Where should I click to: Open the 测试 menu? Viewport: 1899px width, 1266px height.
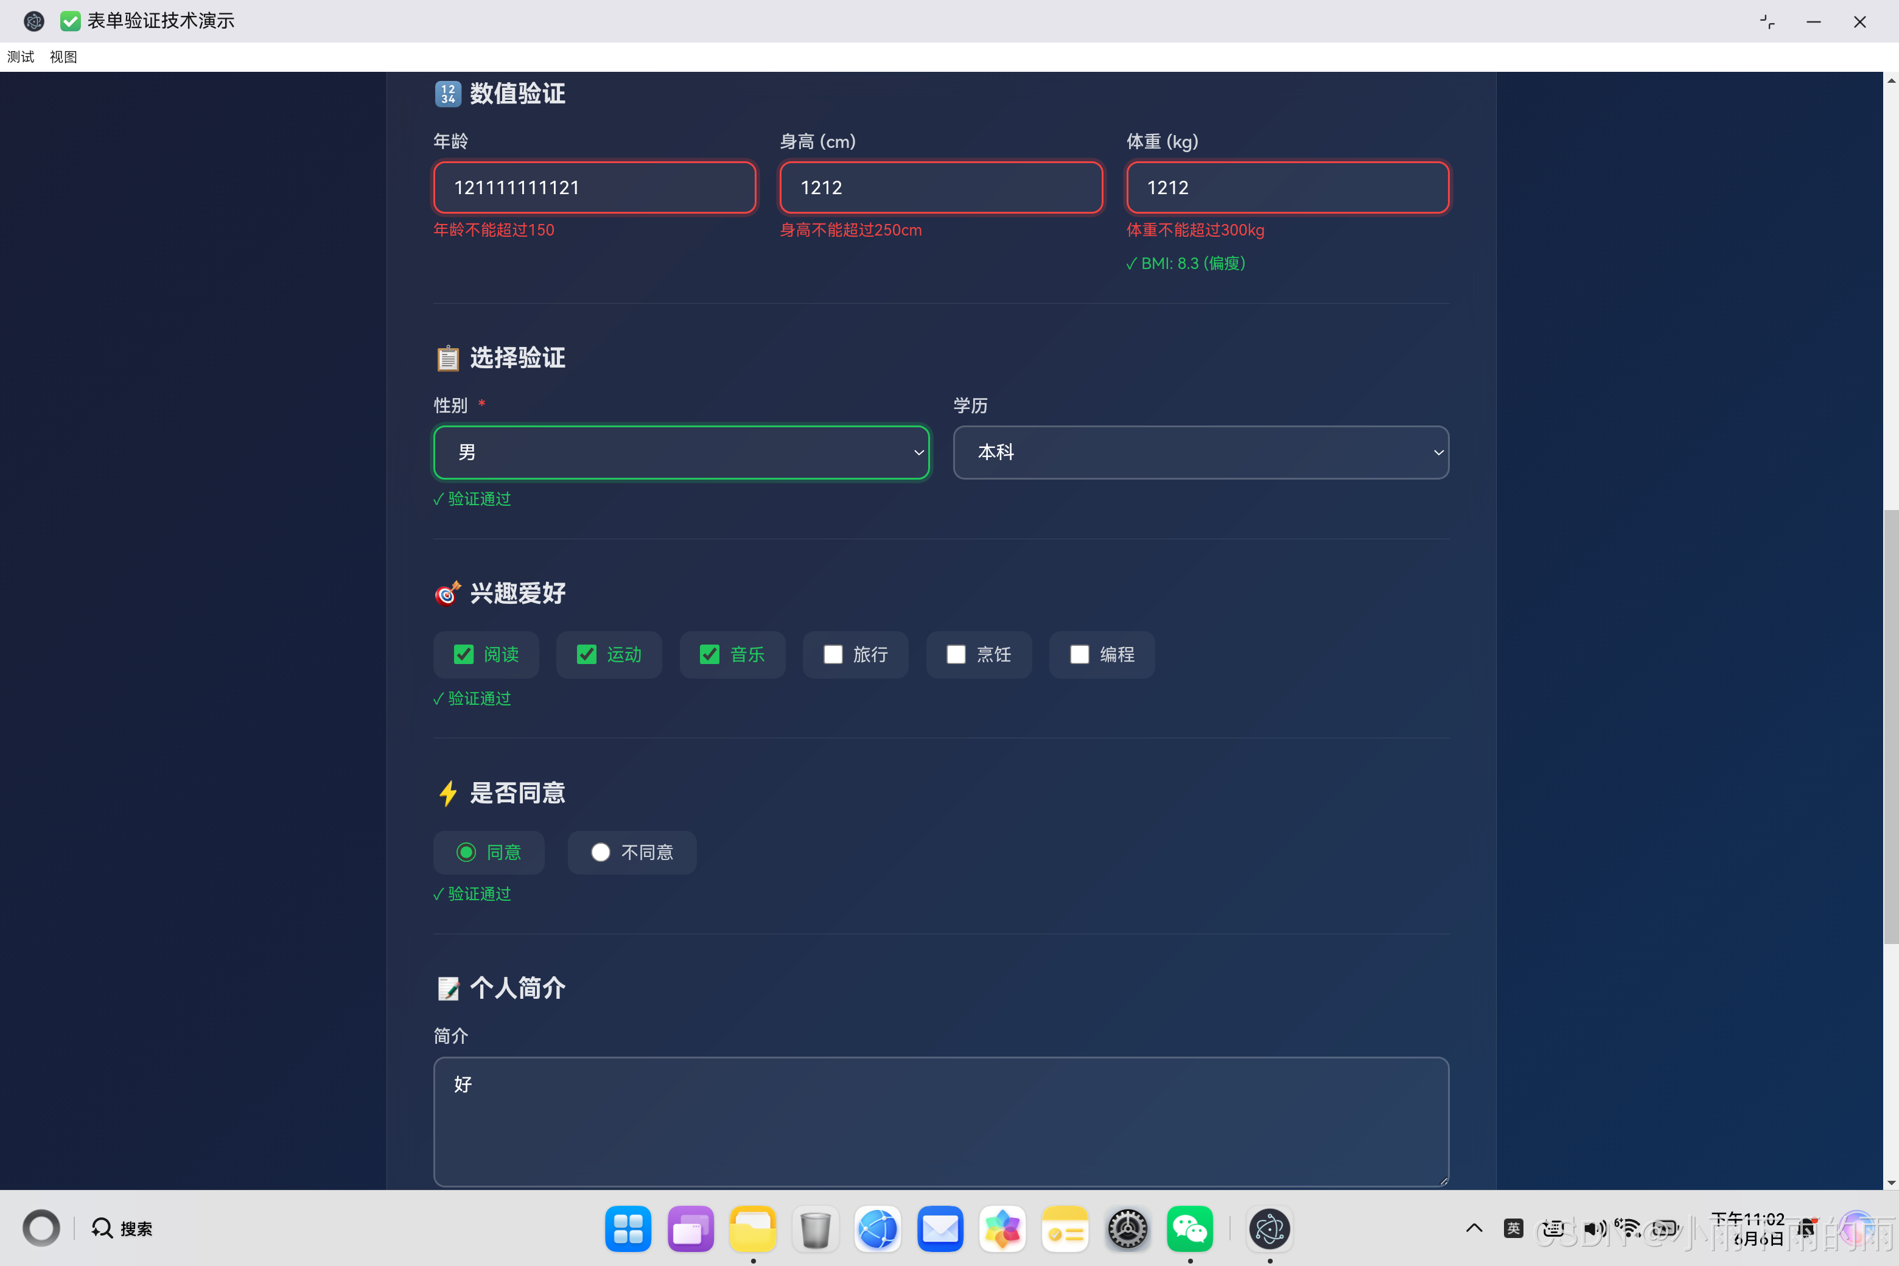[x=21, y=57]
